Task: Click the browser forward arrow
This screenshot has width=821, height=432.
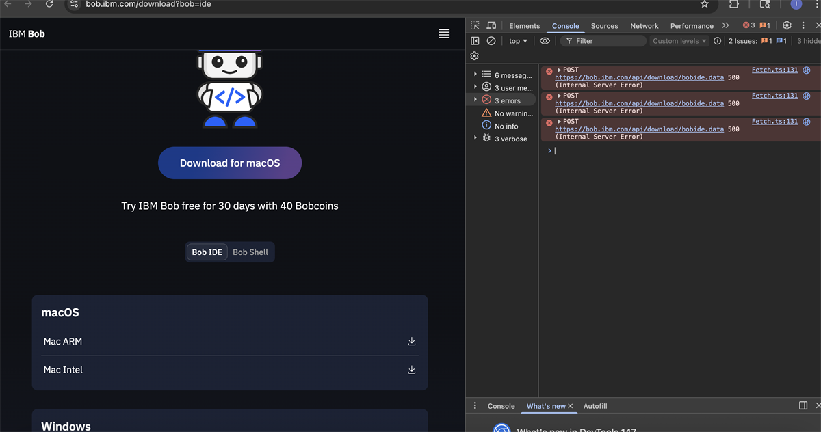Action: click(28, 4)
